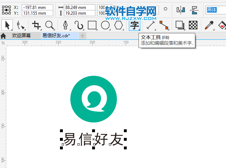Select the Pick tool arrow
Screen dimensions: 226x168
click(7, 25)
